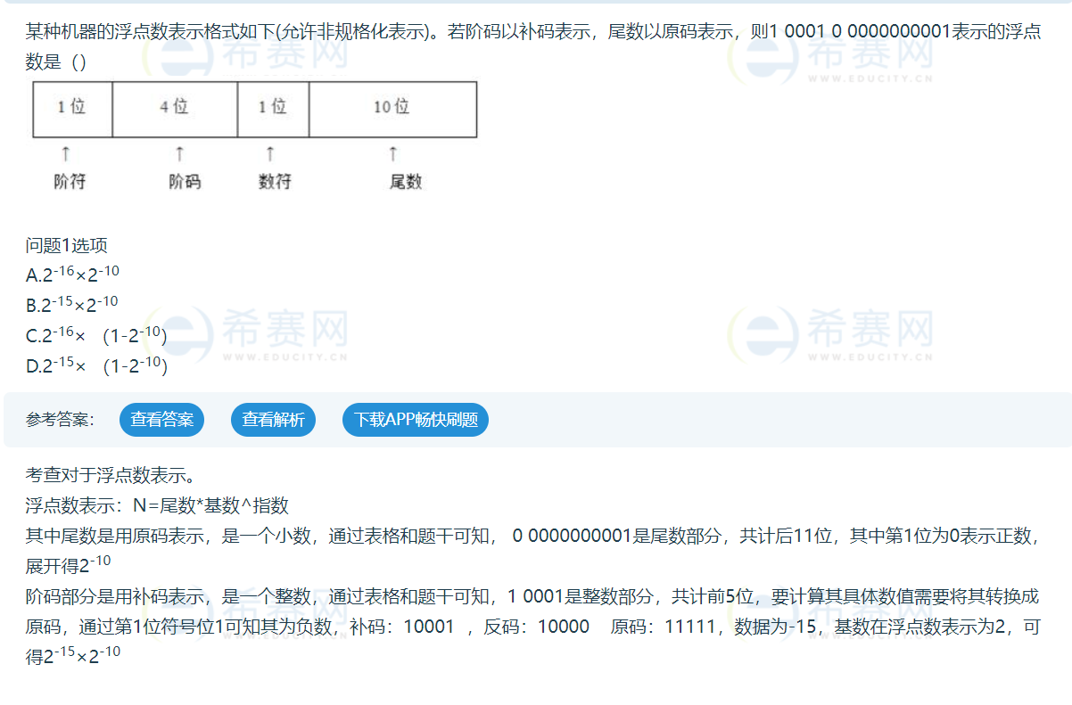
Task: Select answer option D.2^-15×(1-2^-10)
Action: pos(97,365)
